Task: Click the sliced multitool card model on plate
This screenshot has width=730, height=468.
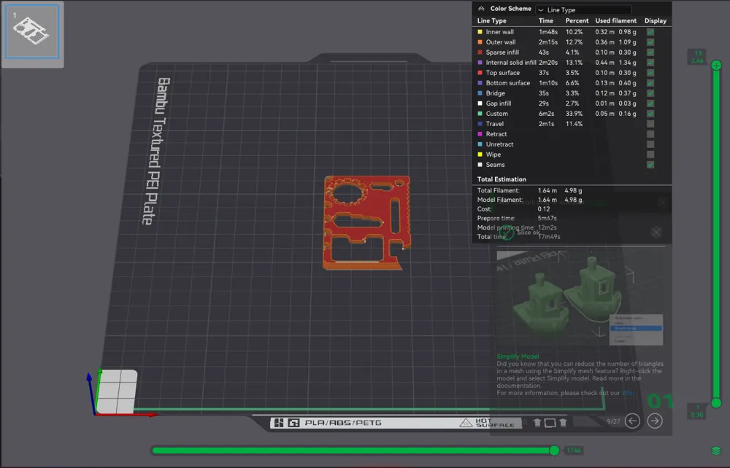Action: tap(366, 222)
